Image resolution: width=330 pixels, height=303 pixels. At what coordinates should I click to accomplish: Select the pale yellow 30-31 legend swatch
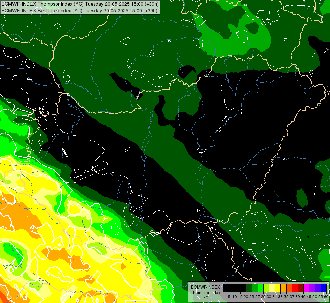point(272,288)
